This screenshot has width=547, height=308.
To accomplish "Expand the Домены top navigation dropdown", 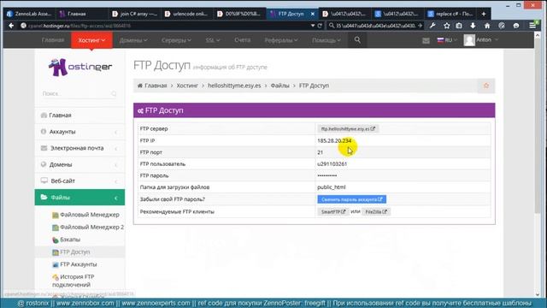I will point(133,40).
